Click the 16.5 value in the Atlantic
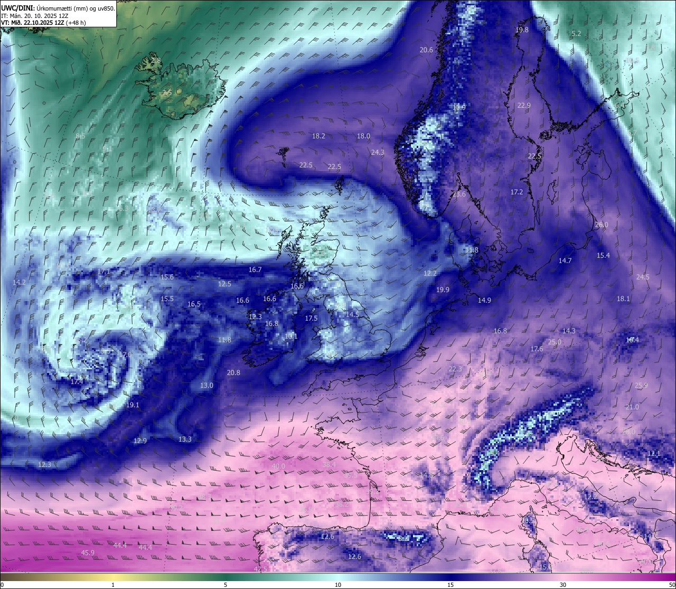 tap(194, 304)
